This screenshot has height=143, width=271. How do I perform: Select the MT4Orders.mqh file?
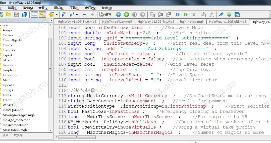(15, 130)
